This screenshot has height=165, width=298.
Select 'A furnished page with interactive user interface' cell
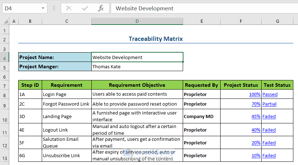point(137,116)
